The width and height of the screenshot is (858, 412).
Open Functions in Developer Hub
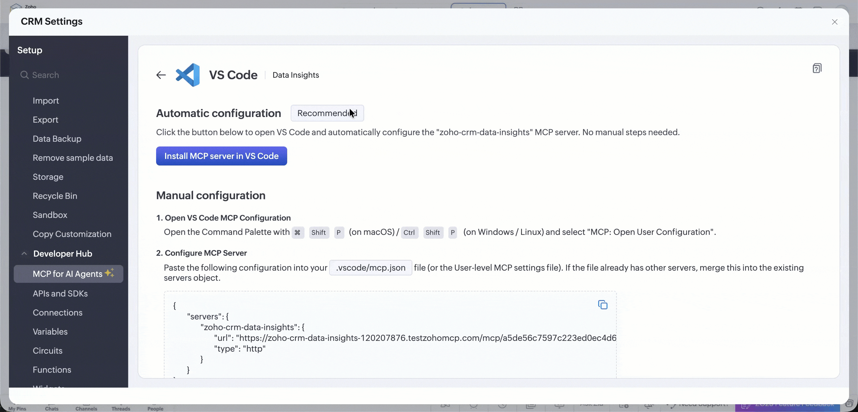52,370
